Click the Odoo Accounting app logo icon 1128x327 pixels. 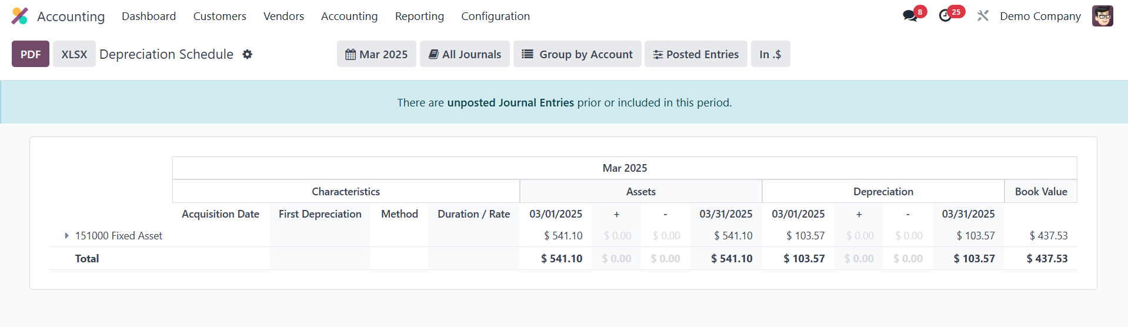(20, 16)
